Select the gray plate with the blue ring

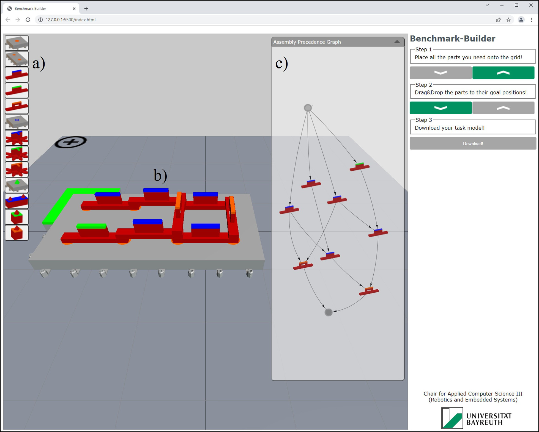click(x=17, y=122)
